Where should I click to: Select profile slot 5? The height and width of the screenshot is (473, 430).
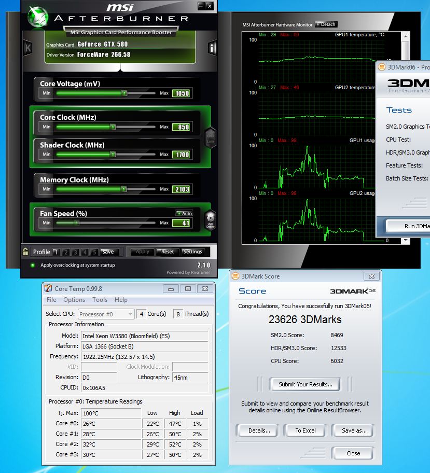click(94, 252)
